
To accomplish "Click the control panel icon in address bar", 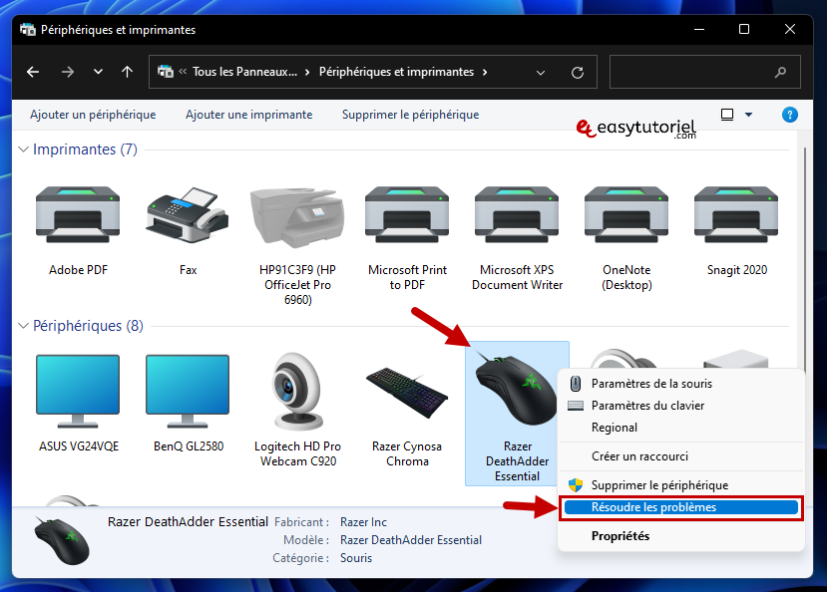I will [x=166, y=72].
